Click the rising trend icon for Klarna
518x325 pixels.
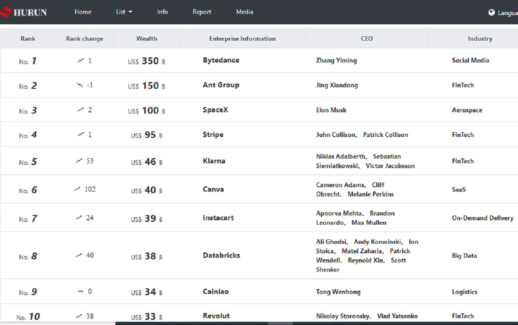tap(79, 161)
